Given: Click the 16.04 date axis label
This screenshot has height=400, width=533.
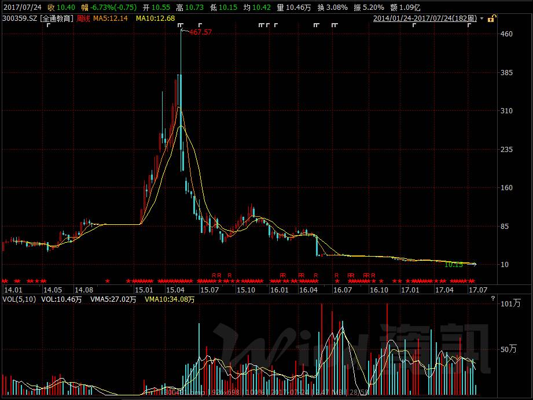Looking at the screenshot, I should coord(308,290).
